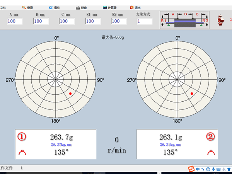Click the 支承方式 support mode field
Image resolution: width=232 pixels, height=174 pixels.
[x=144, y=21]
